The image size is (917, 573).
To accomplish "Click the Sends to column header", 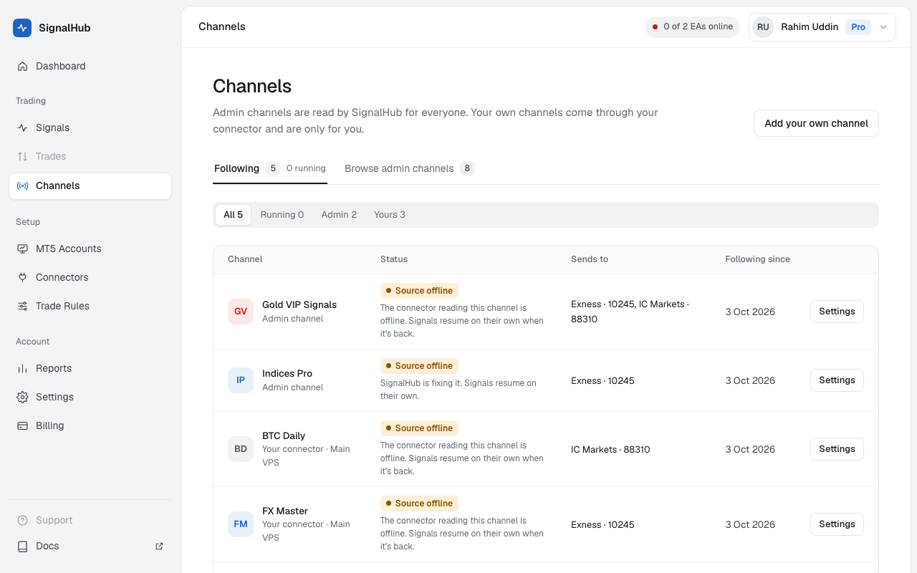I will [590, 259].
